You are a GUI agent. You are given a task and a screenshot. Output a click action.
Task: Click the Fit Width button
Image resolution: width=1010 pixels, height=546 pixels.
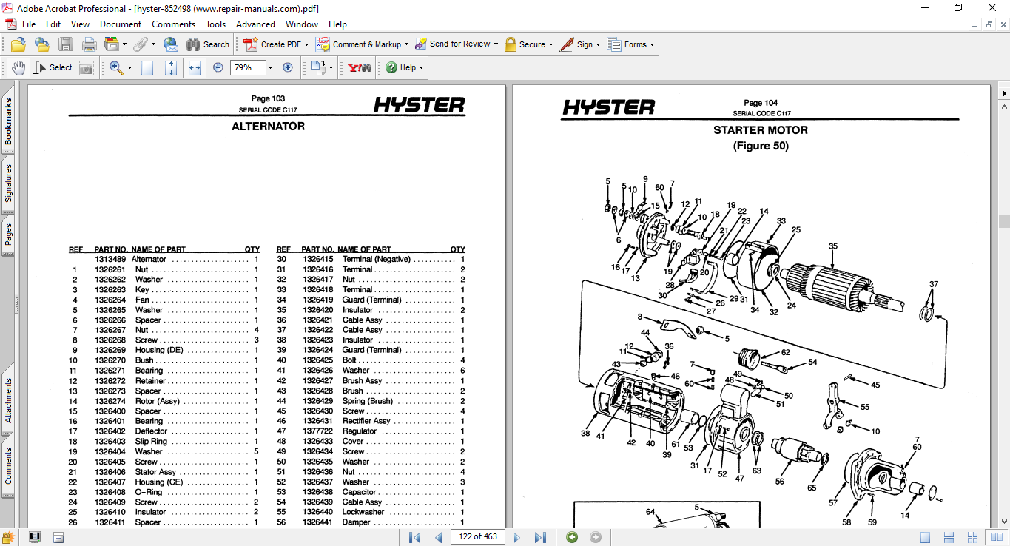195,67
